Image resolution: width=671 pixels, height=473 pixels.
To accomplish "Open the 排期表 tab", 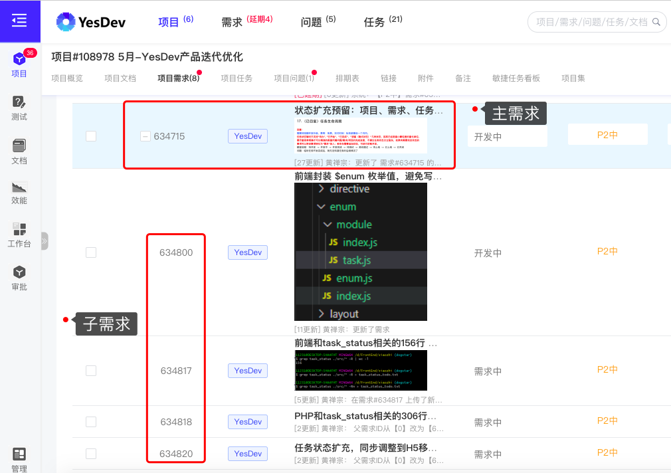I will click(x=347, y=78).
